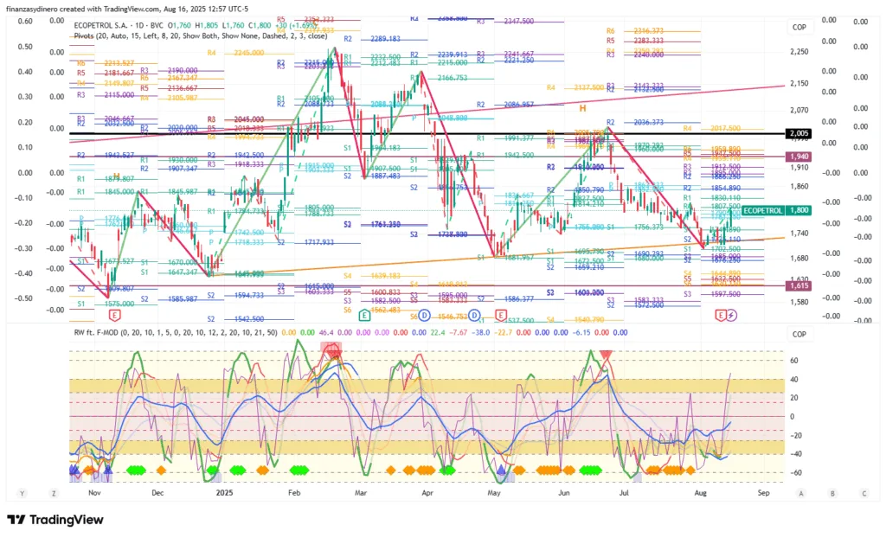Click the green E earnings marker above Mar
The width and height of the screenshot is (886, 538).
click(x=364, y=315)
